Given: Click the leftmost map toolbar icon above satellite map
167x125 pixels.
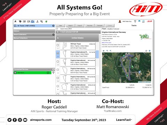Looking at the screenshot, I should coord(104,51).
